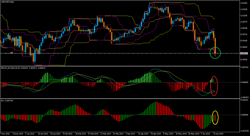Click the 21 Mar 2019 date label
The image size is (250, 136).
point(118,134)
